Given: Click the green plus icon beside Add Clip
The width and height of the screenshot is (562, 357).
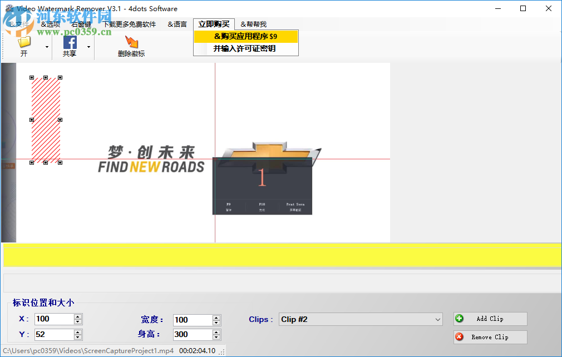Looking at the screenshot, I should [x=459, y=319].
